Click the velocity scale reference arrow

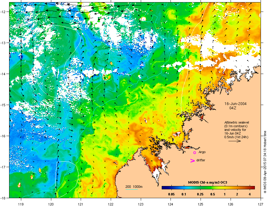(x=235, y=141)
